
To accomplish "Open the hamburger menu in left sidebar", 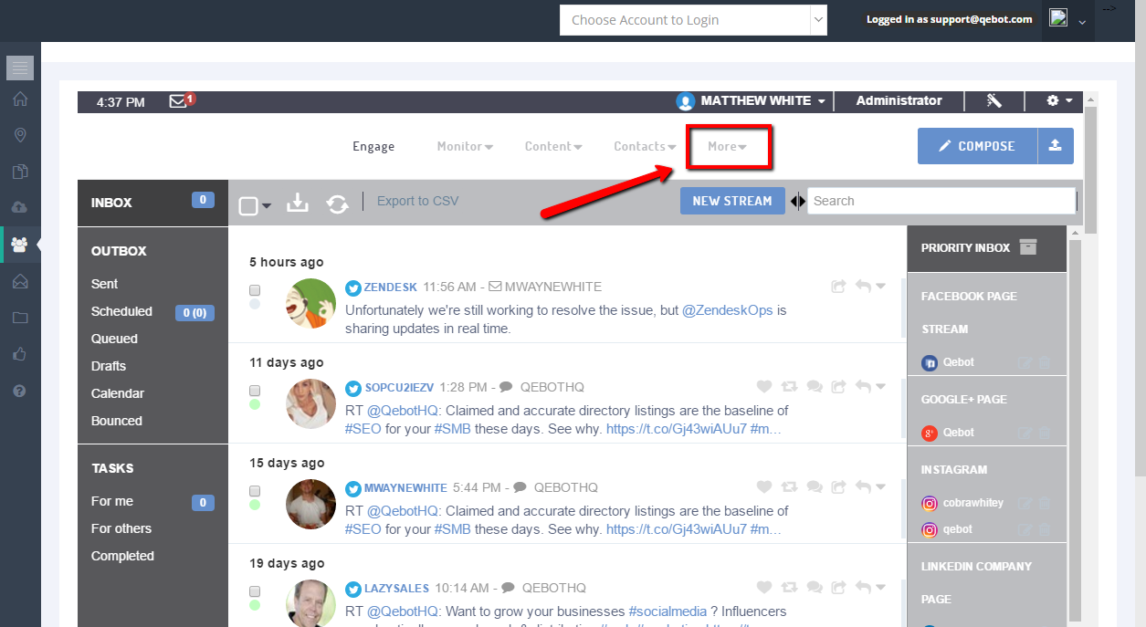I will point(20,68).
